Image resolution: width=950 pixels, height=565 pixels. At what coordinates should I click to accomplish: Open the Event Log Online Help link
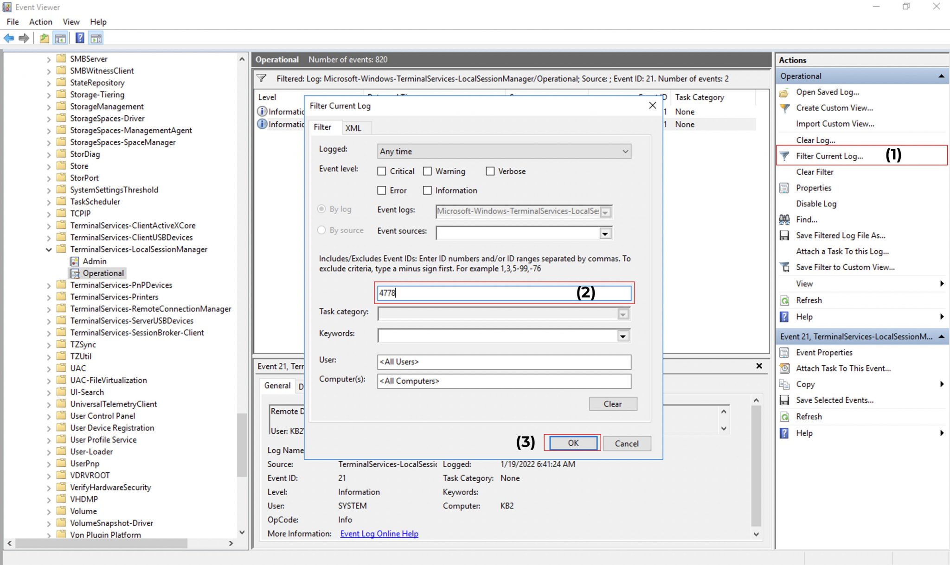[379, 533]
